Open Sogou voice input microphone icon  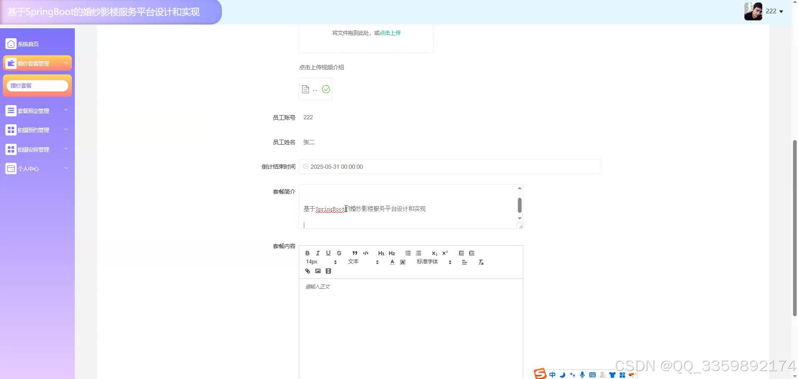click(x=582, y=374)
